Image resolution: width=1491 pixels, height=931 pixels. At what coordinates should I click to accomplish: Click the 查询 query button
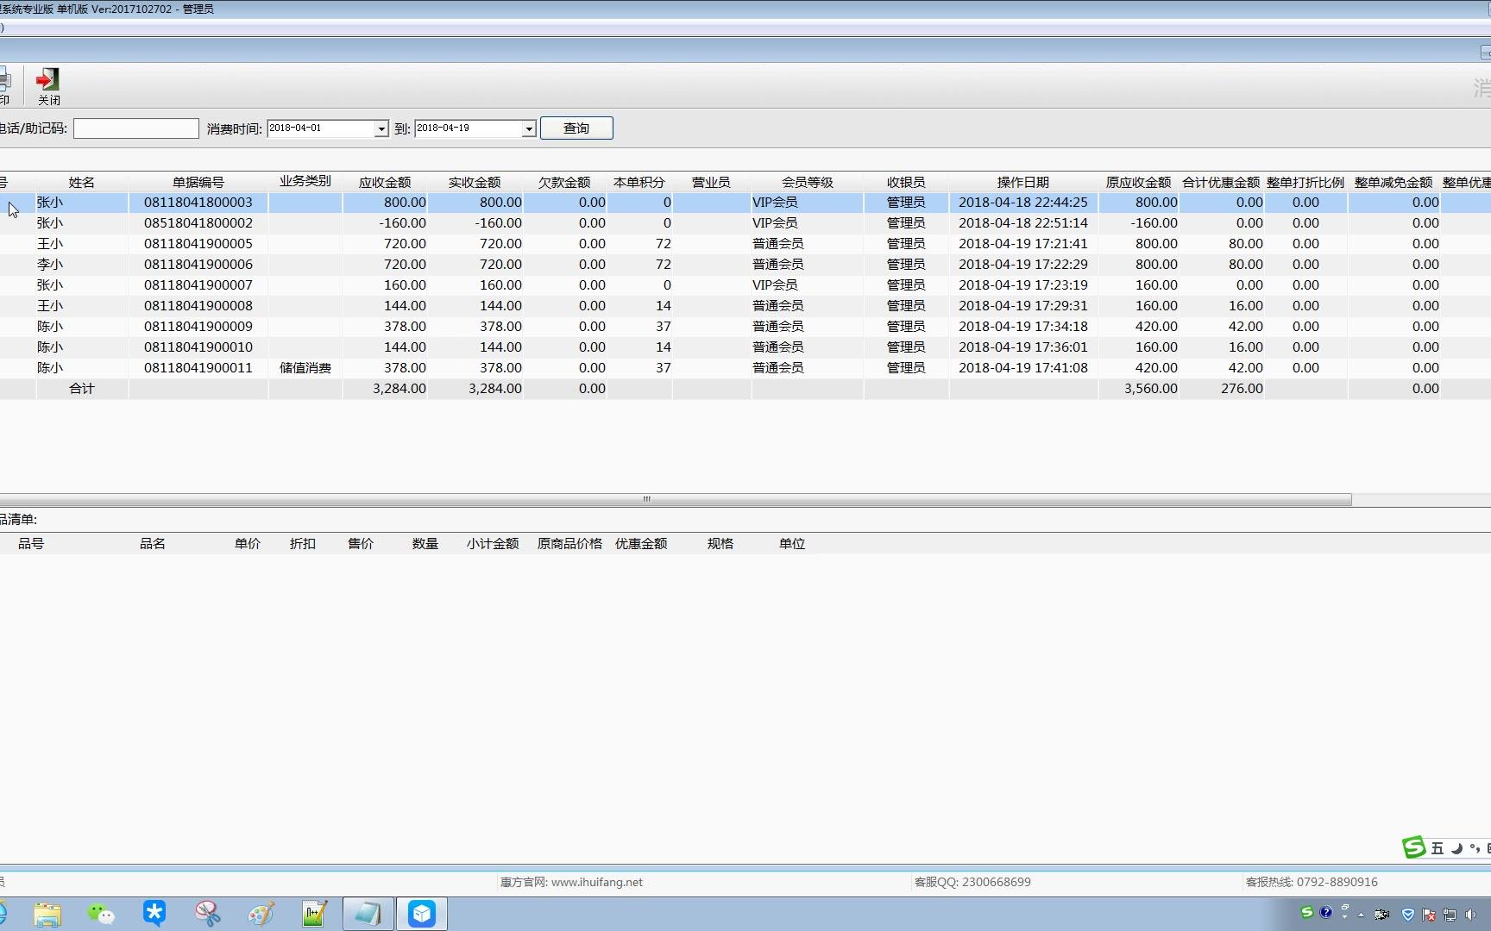576,128
